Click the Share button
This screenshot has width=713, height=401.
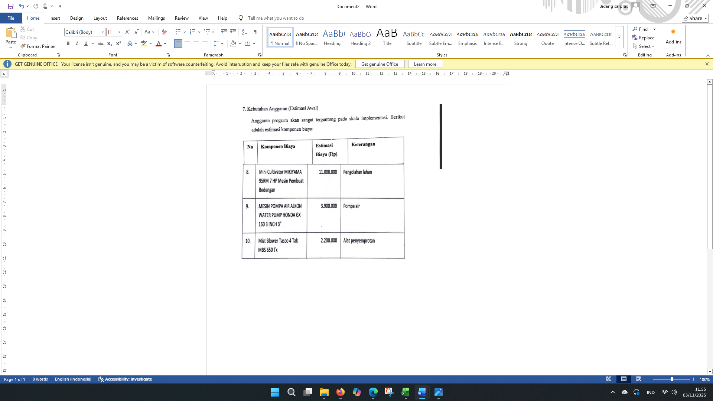pyautogui.click(x=695, y=18)
